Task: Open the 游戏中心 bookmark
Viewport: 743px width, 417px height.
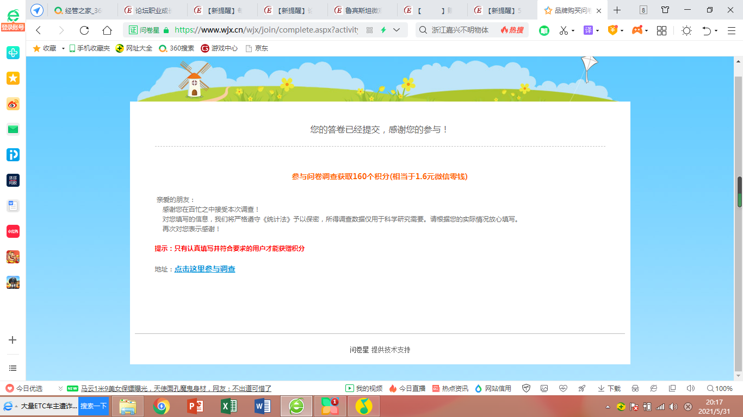Action: tap(219, 48)
